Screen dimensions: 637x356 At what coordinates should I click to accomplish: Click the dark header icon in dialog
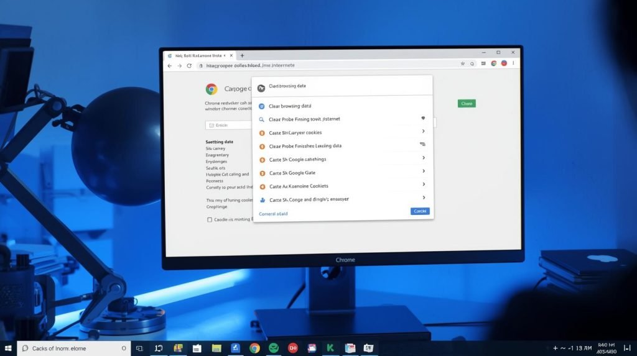(x=261, y=88)
